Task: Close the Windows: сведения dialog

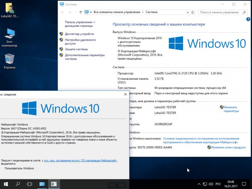Action: pyautogui.click(x=125, y=94)
